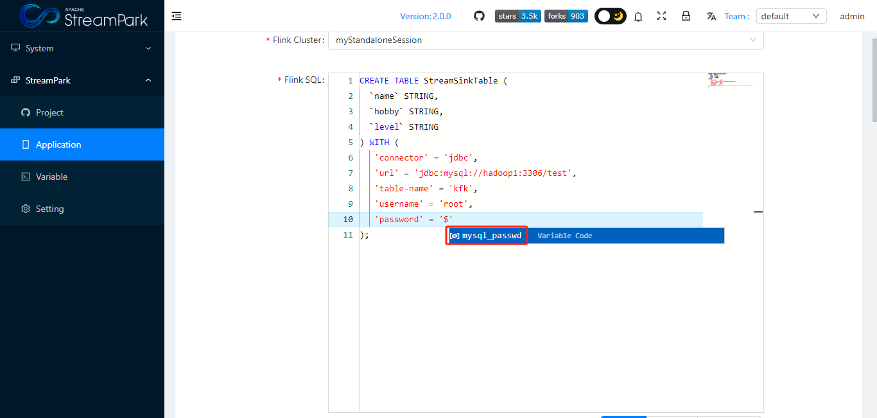The width and height of the screenshot is (877, 418).
Task: Open the Variable menu item
Action: coord(82,177)
